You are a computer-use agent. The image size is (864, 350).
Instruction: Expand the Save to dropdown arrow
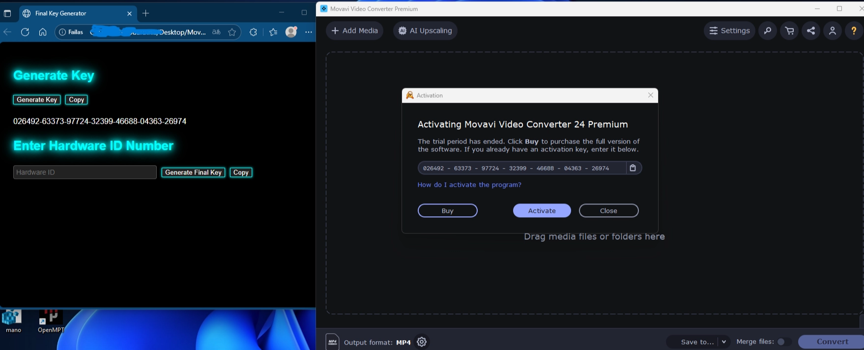click(724, 342)
